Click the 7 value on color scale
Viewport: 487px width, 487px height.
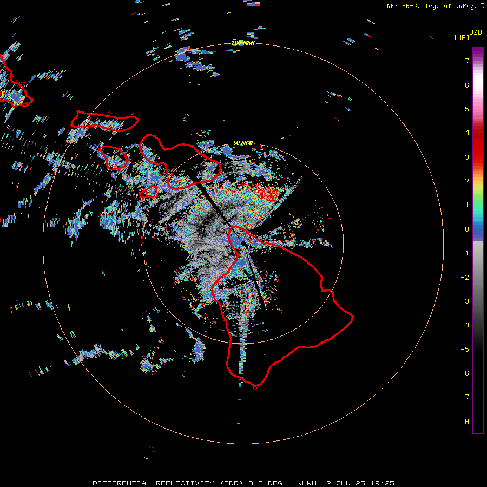coord(467,61)
